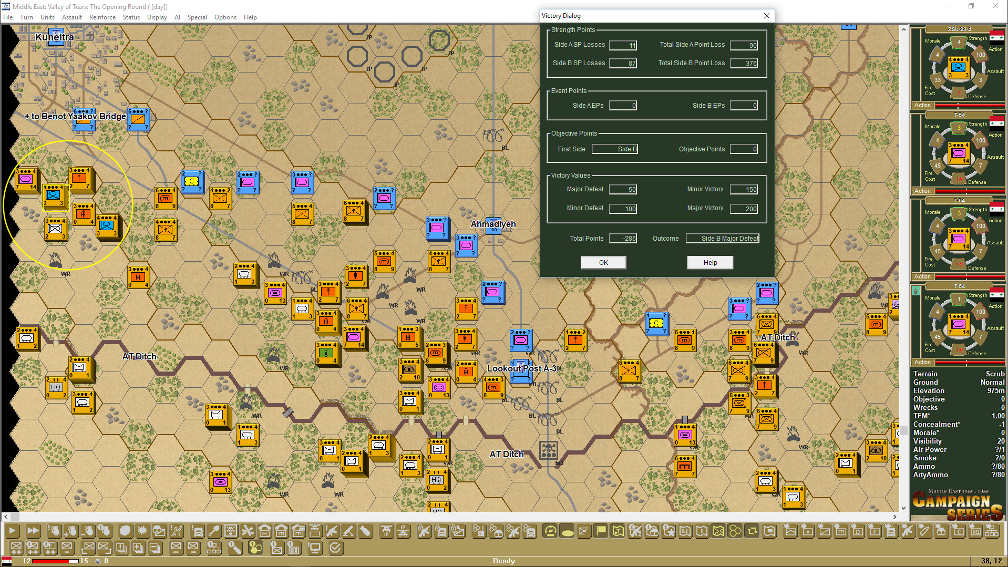Viewport: 1008px width, 567px height.
Task: Click the first helicopter toolbar icon
Action: 386,531
